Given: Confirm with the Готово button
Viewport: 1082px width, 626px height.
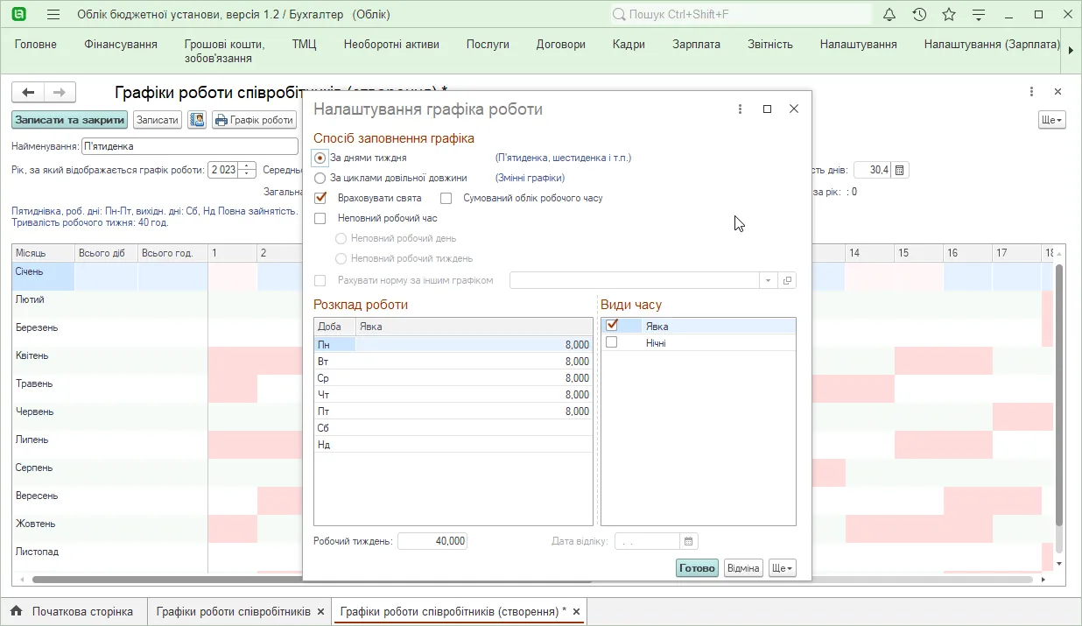Looking at the screenshot, I should tap(697, 568).
